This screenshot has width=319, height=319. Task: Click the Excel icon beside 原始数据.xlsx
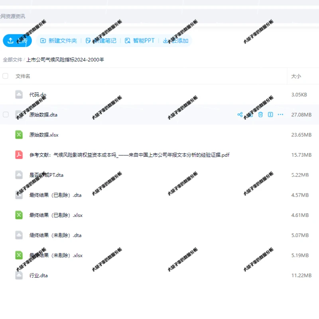pos(18,135)
